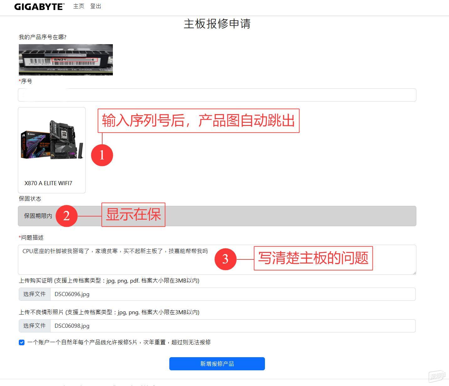449x386 pixels.
Task: Click 登出 to log out
Action: 96,6
